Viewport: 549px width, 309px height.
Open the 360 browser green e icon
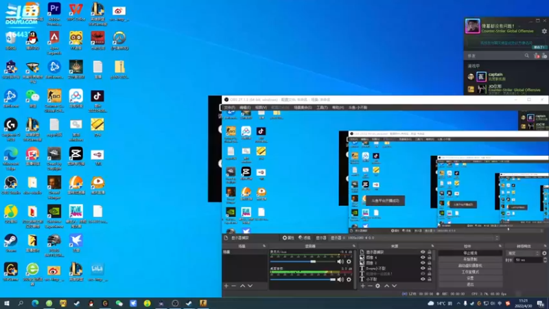click(32, 274)
